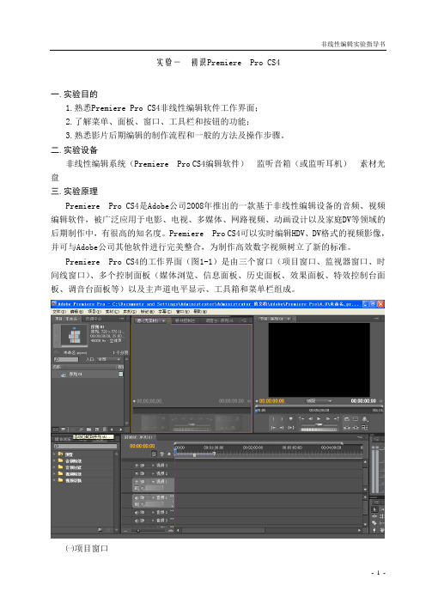The height and width of the screenshot is (603, 426).
Task: Click Go to Out Point button
Action: tap(282, 428)
